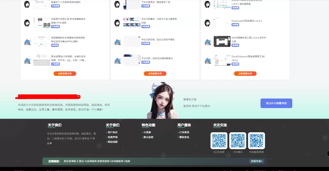The image size is (329, 171).
Task: Click the anime girl portrait above the footer
Action: coord(162,101)
